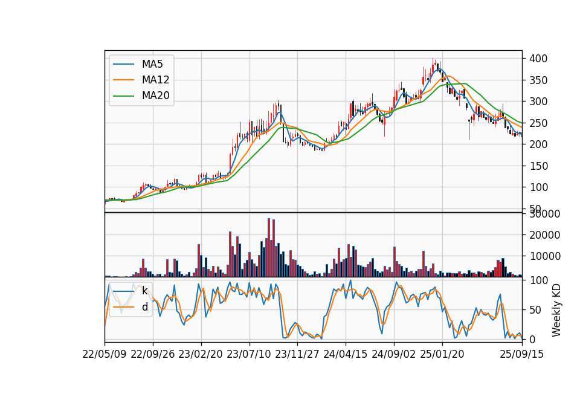
Task: Click the 22/09/26 date tick label
Action: point(153,354)
